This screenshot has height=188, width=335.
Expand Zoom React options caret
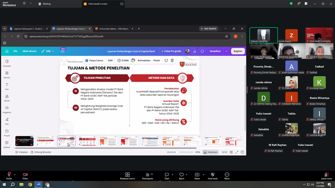(x=186, y=174)
